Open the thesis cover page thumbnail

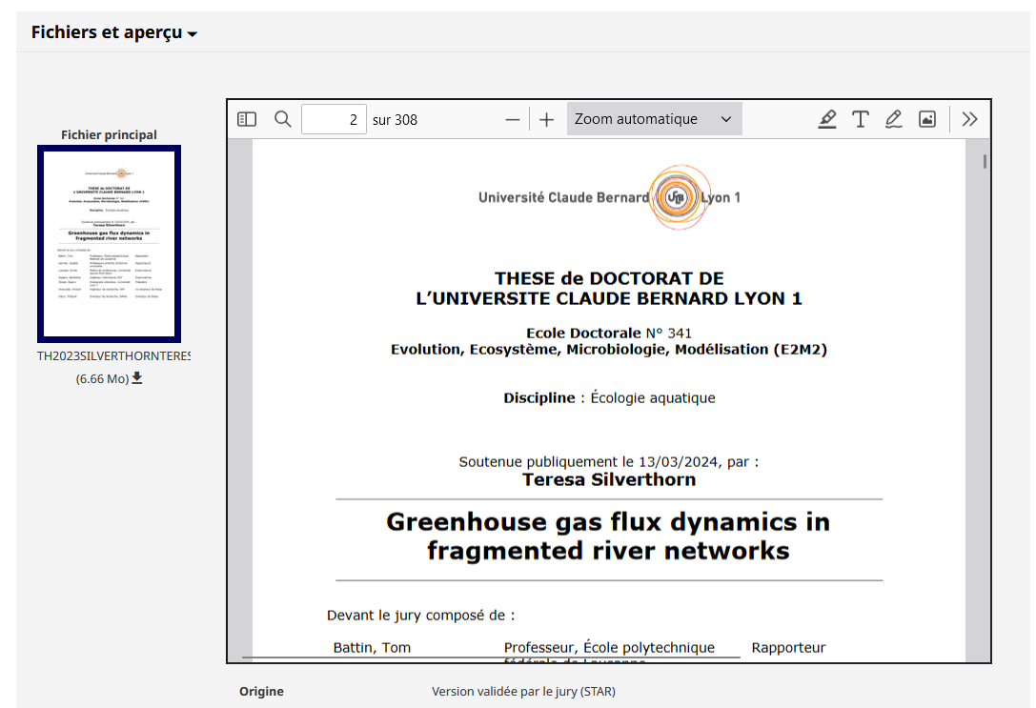[x=109, y=244]
